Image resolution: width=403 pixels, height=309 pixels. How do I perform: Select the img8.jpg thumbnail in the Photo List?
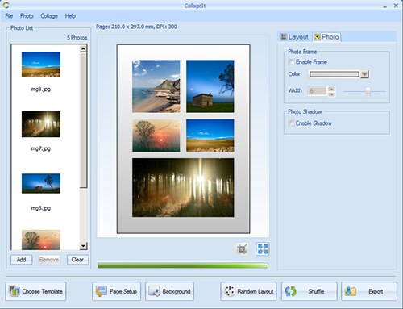pos(41,65)
